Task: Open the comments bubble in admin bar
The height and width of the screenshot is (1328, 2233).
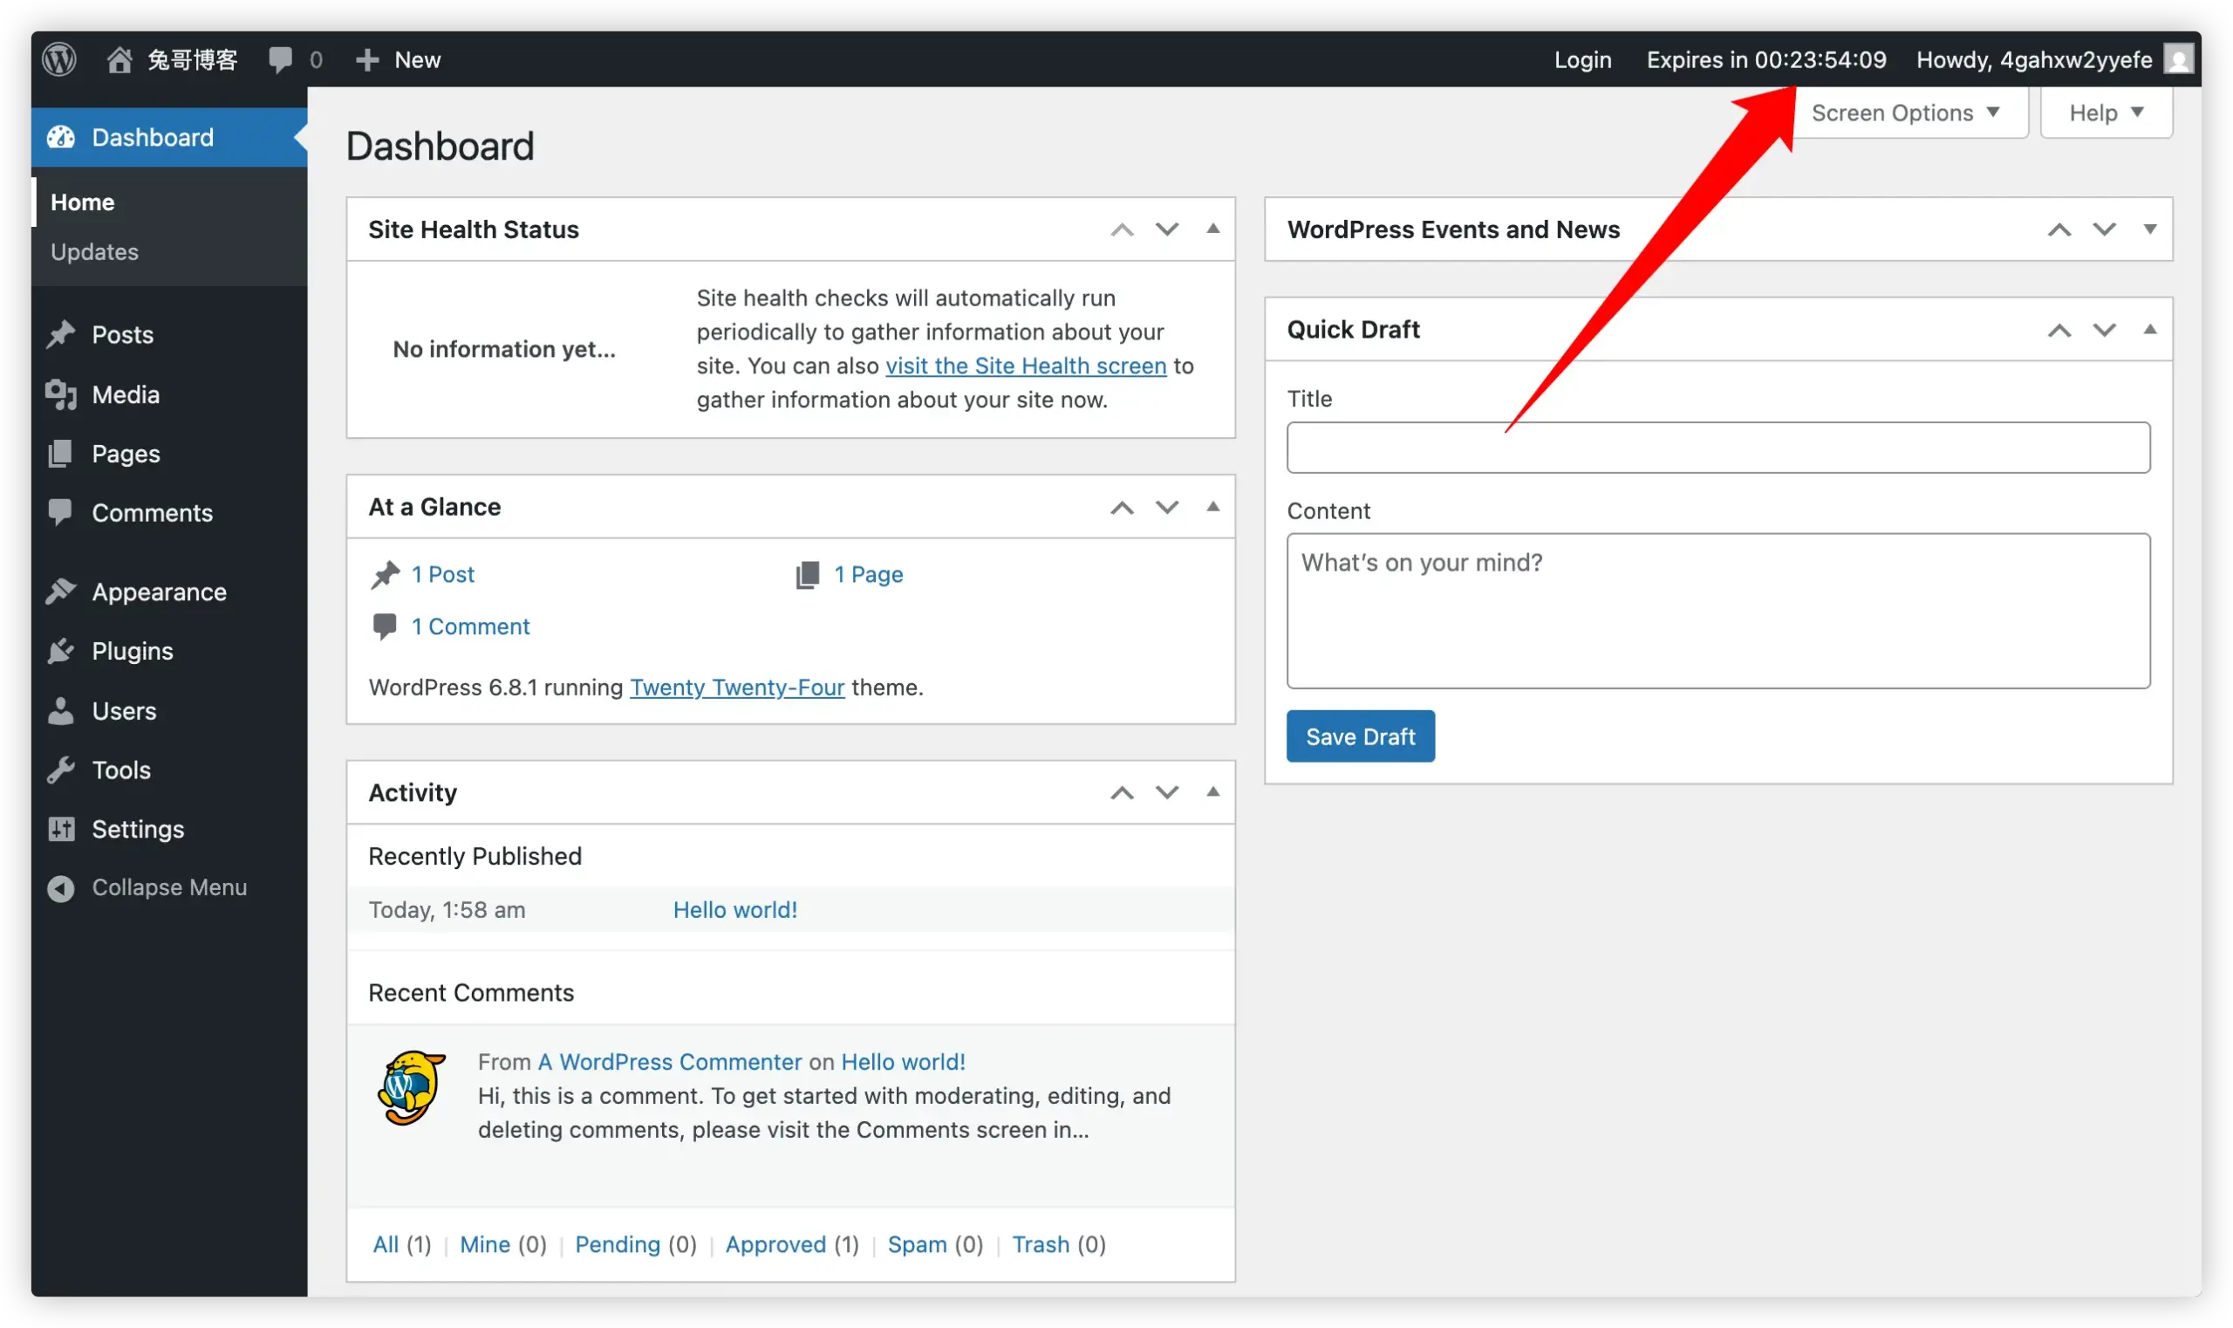Action: click(x=280, y=60)
